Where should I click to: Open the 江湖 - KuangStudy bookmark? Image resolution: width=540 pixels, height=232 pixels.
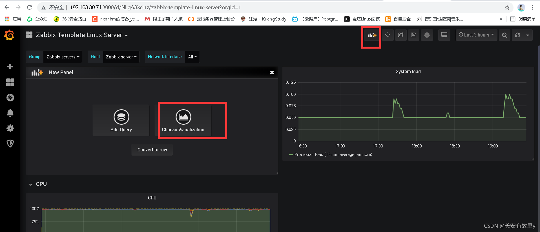[263, 19]
